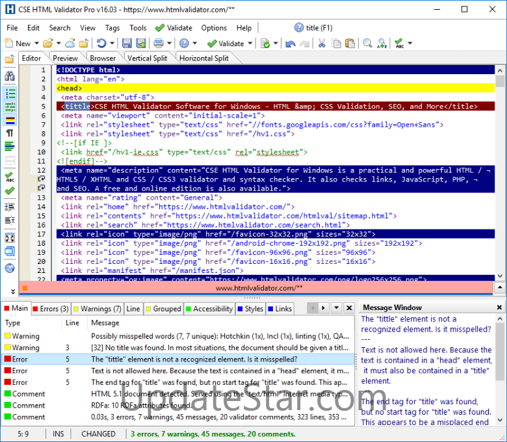Click the orange square on document tab bar
507x442 pixels.
[x=25, y=288]
